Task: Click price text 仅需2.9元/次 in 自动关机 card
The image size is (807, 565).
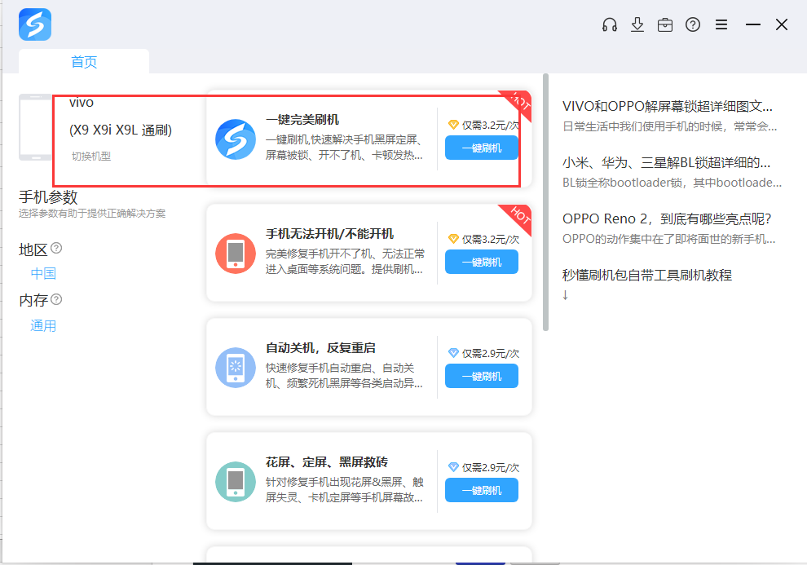Action: pos(491,354)
